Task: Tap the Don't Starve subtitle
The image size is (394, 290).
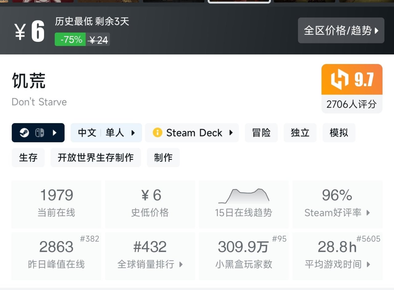Action: tap(39, 102)
